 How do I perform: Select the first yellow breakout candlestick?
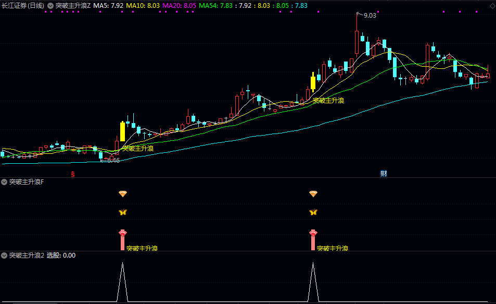[x=123, y=131]
